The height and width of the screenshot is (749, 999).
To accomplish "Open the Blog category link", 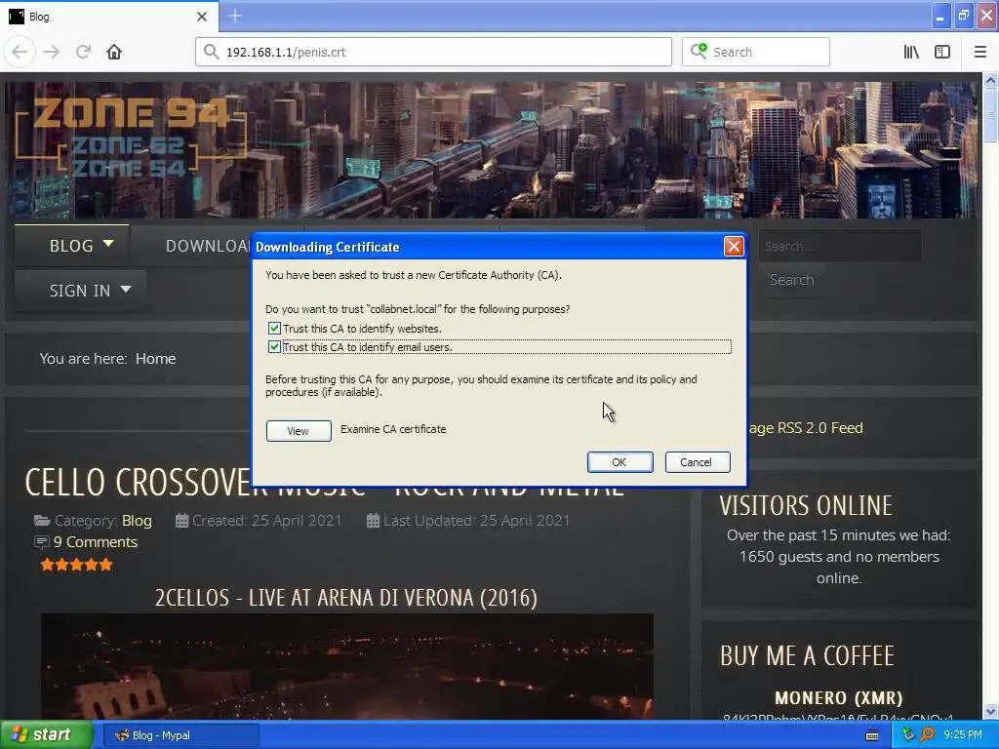I will pos(137,521).
